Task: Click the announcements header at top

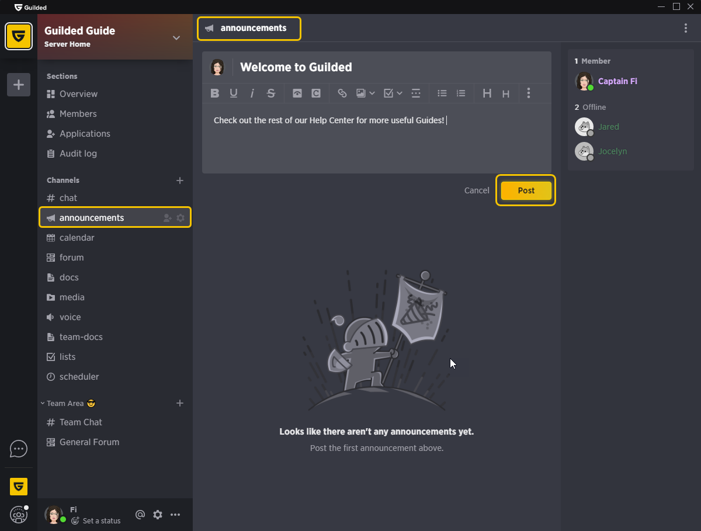Action: pos(249,28)
